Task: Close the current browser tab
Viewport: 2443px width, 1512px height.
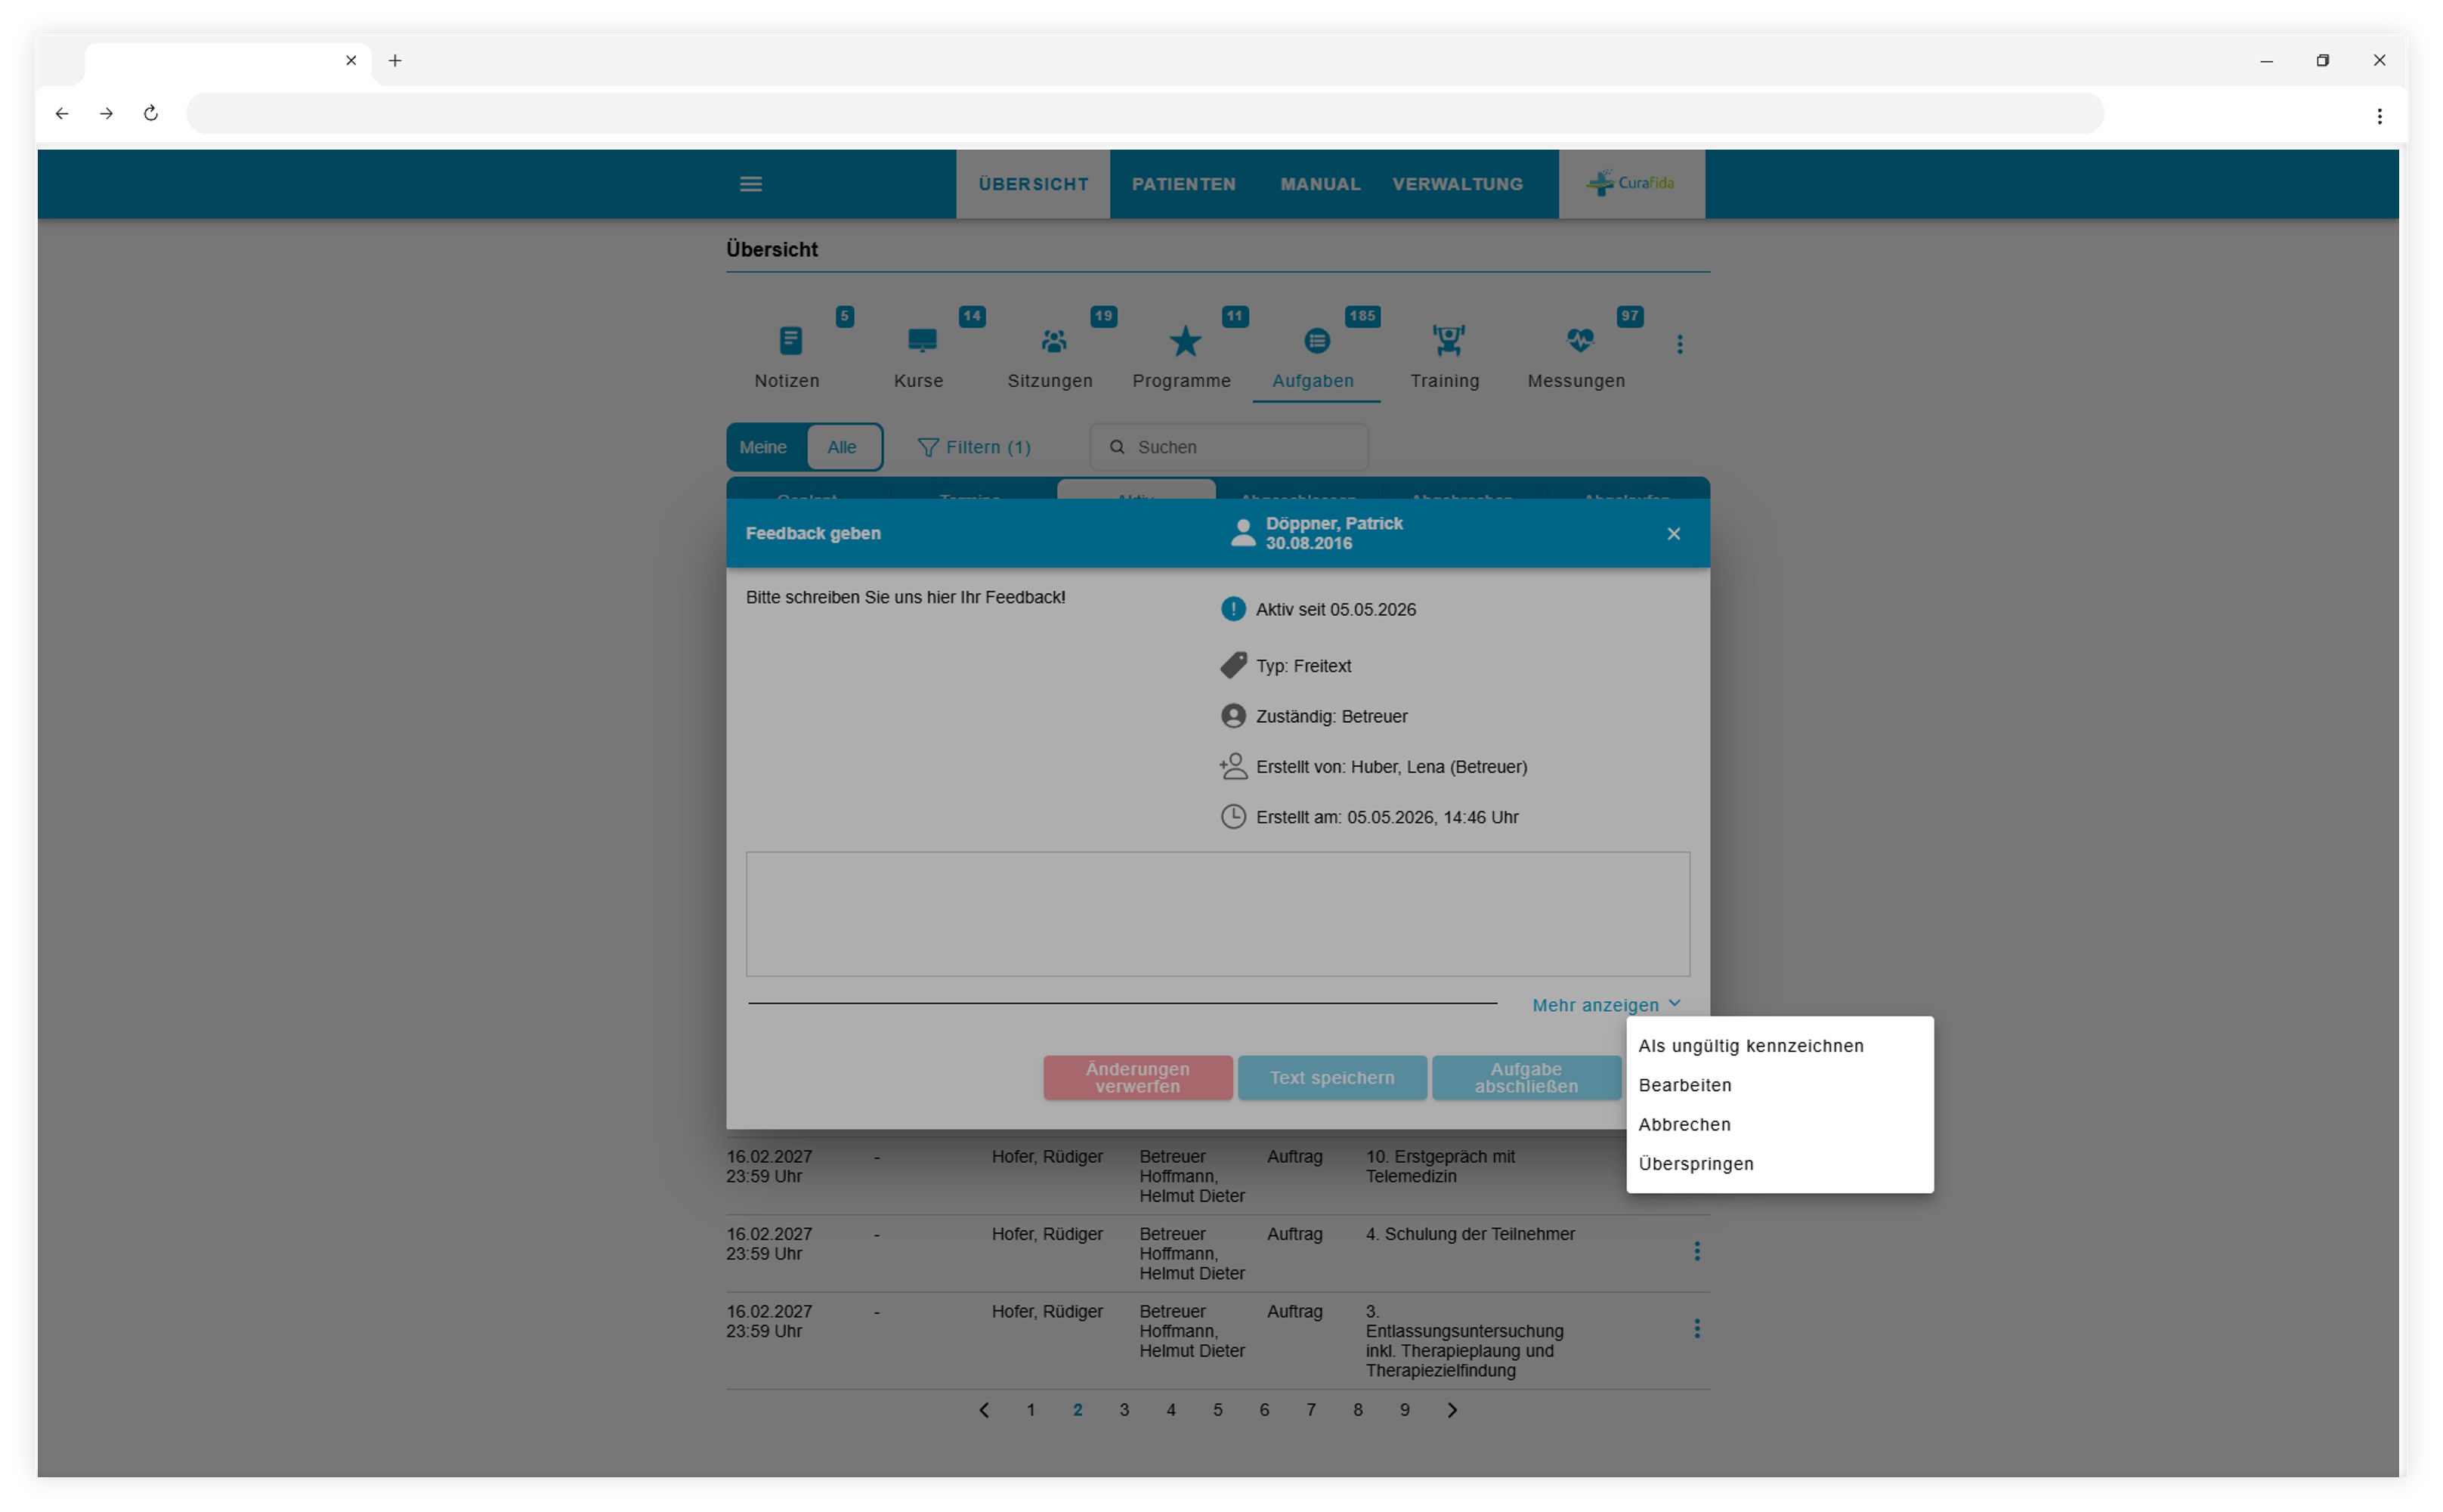Action: pos(351,61)
